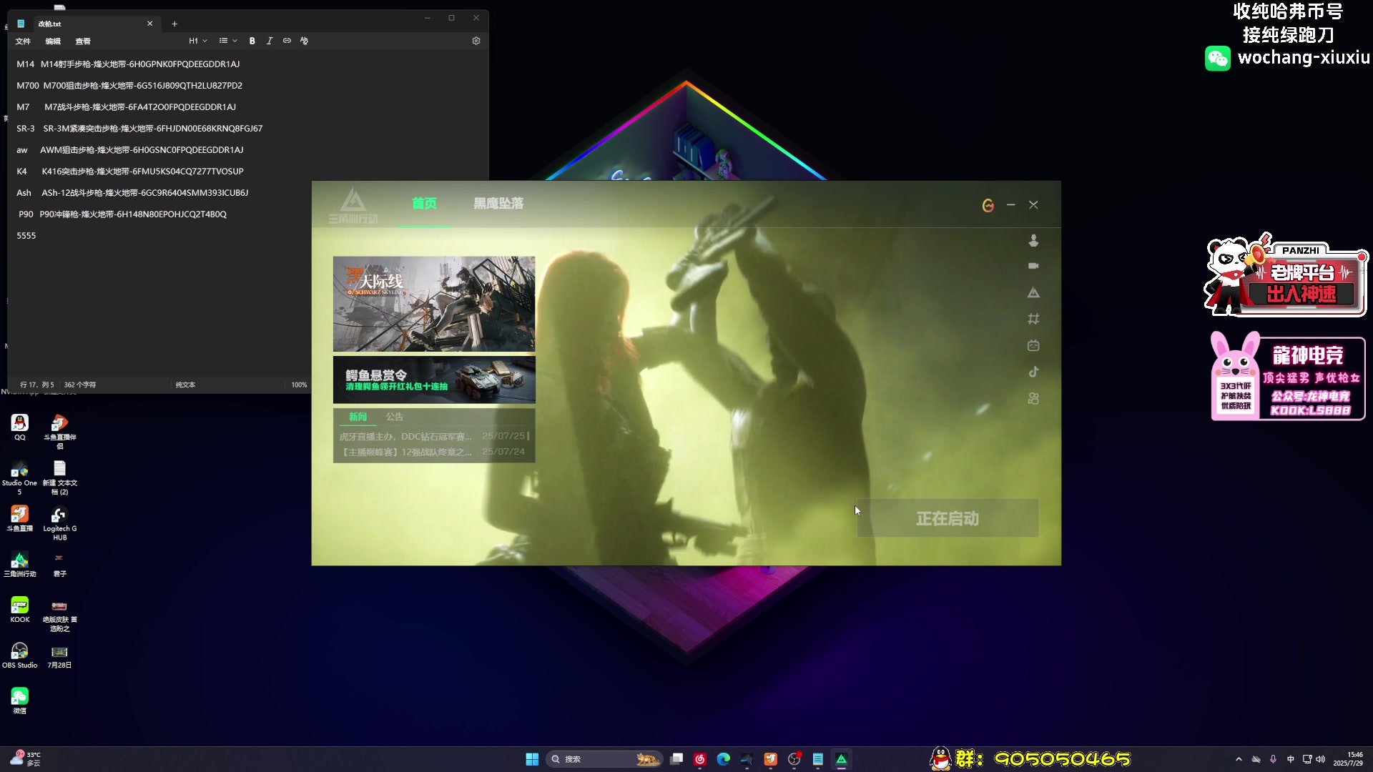Switch to the 首页 tab in launcher
Viewport: 1373px width, 772px height.
tap(424, 204)
